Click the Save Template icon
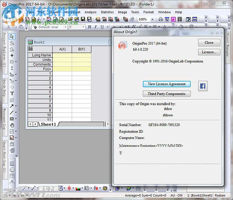The image size is (233, 200). coord(89,19)
